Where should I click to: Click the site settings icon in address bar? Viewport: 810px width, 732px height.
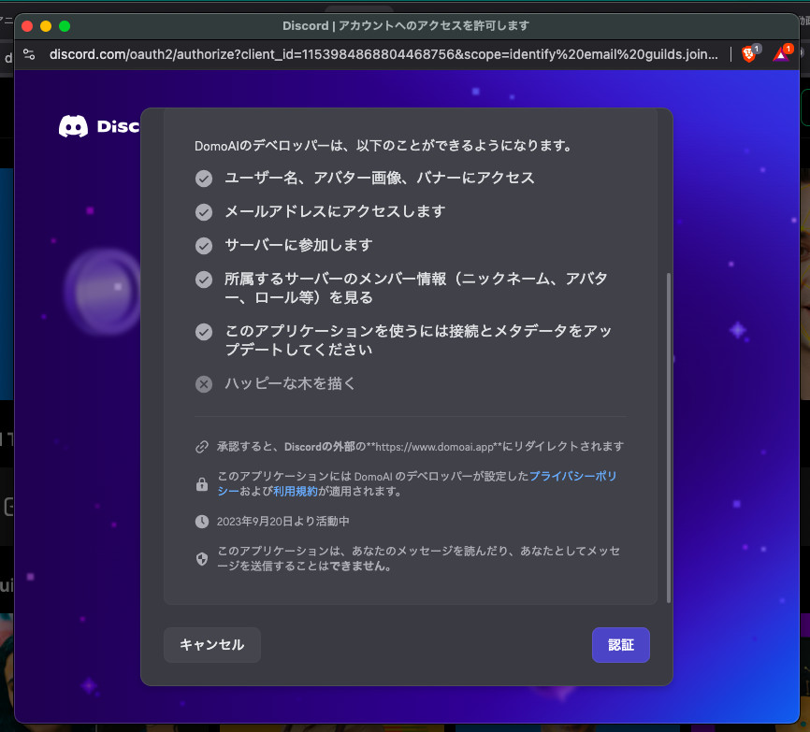click(x=29, y=54)
